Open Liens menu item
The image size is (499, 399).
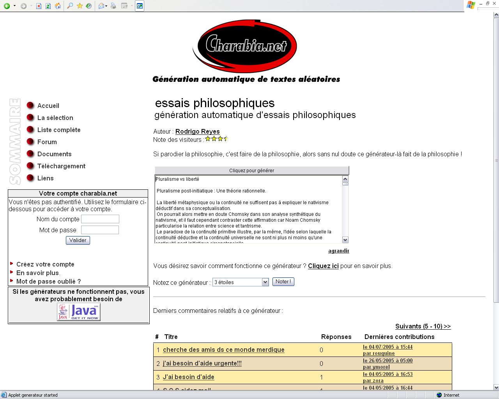click(46, 178)
